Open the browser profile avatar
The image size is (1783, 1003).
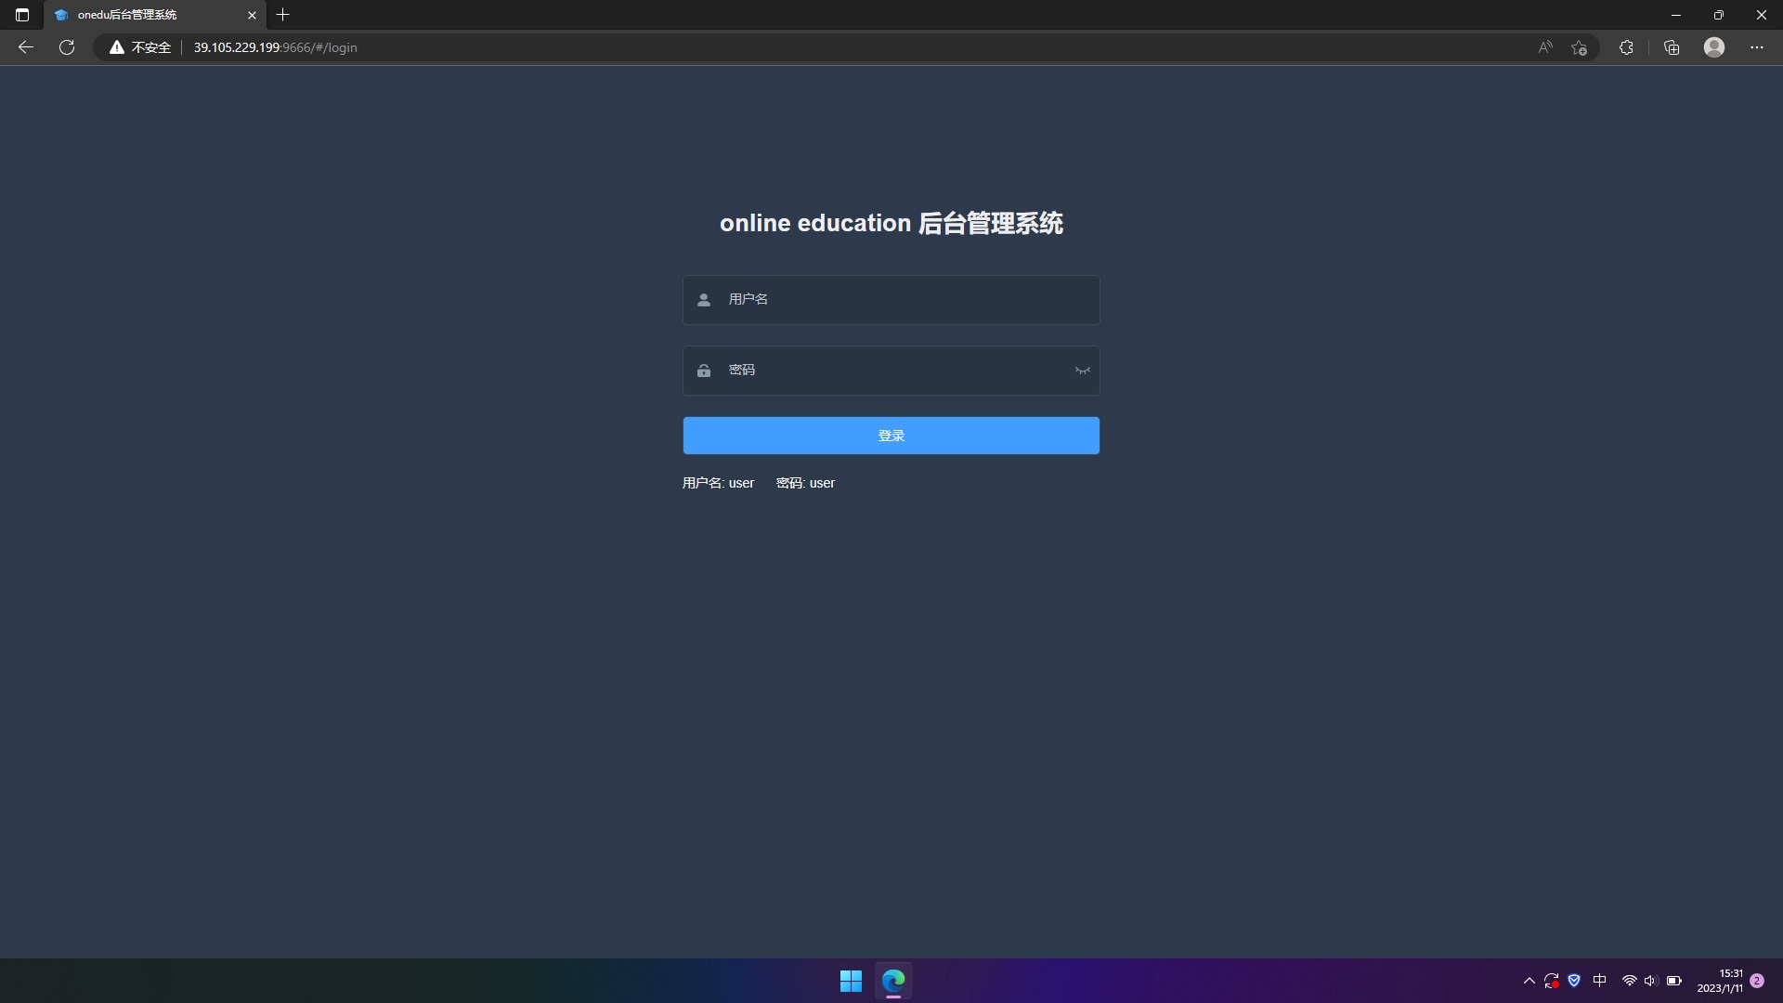click(x=1714, y=47)
